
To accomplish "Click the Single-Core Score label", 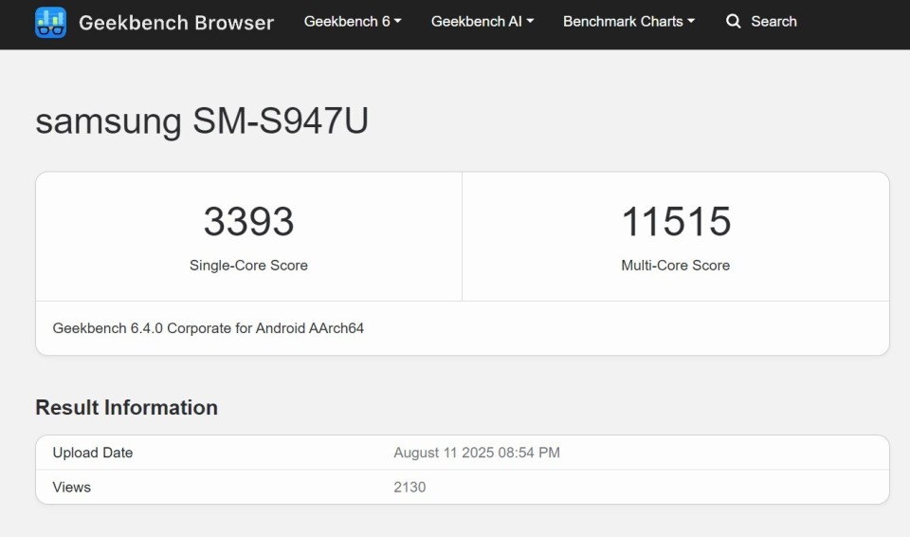I will pyautogui.click(x=248, y=266).
